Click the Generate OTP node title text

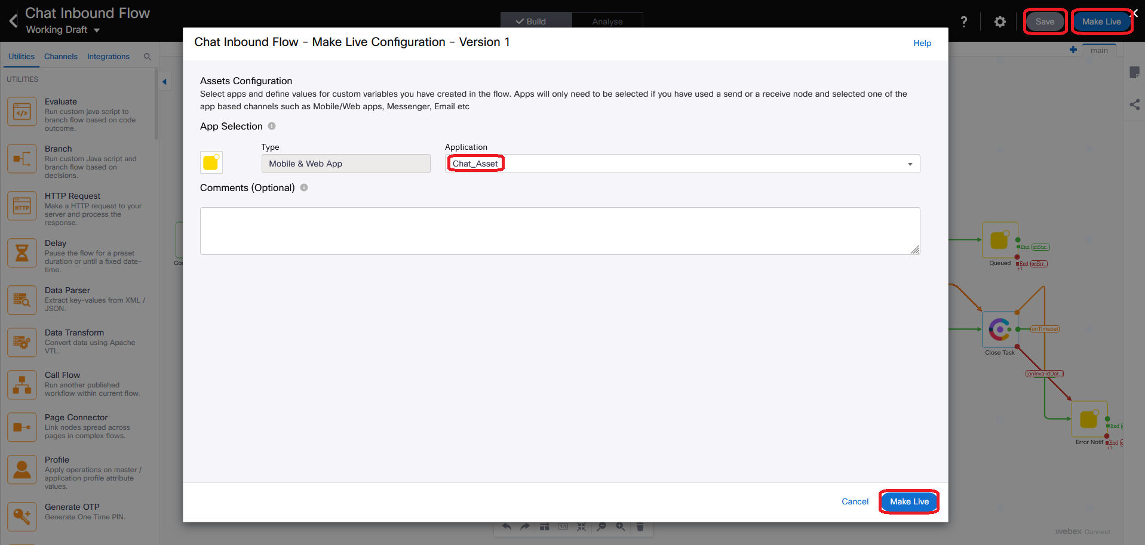point(72,507)
